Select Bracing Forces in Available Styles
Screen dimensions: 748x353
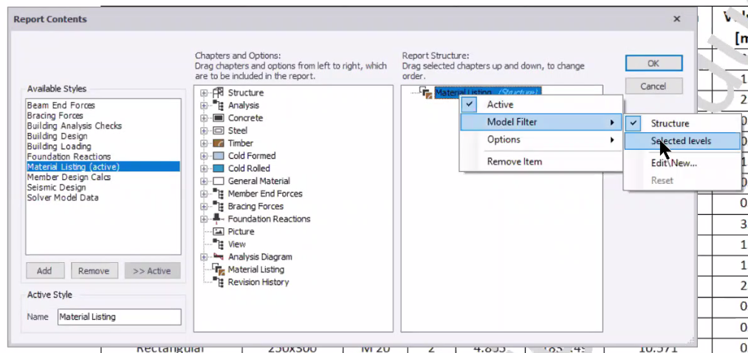tap(103, 115)
